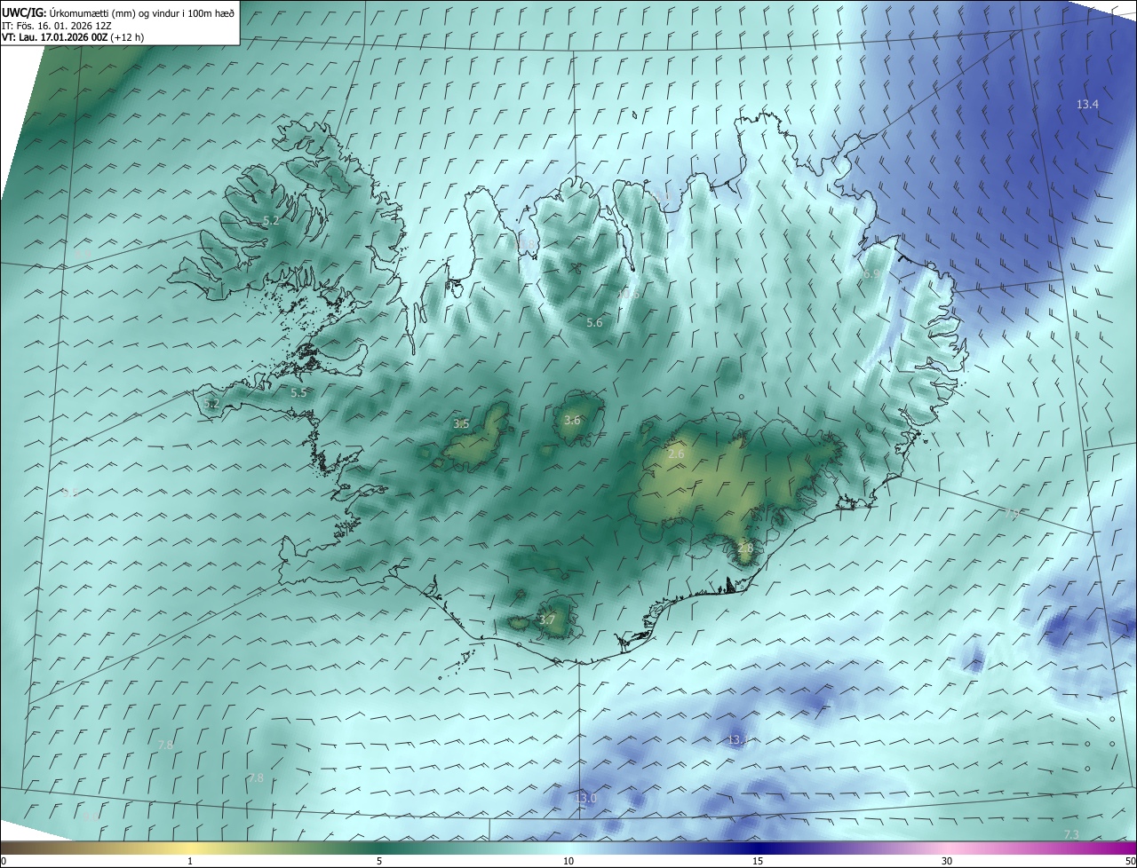Image resolution: width=1137 pixels, height=868 pixels.
Task: Click the 2.8 value label on the map
Action: point(745,548)
